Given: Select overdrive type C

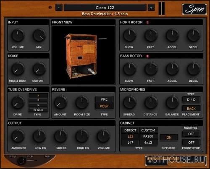Looking at the screenshot, I should pos(38,105).
